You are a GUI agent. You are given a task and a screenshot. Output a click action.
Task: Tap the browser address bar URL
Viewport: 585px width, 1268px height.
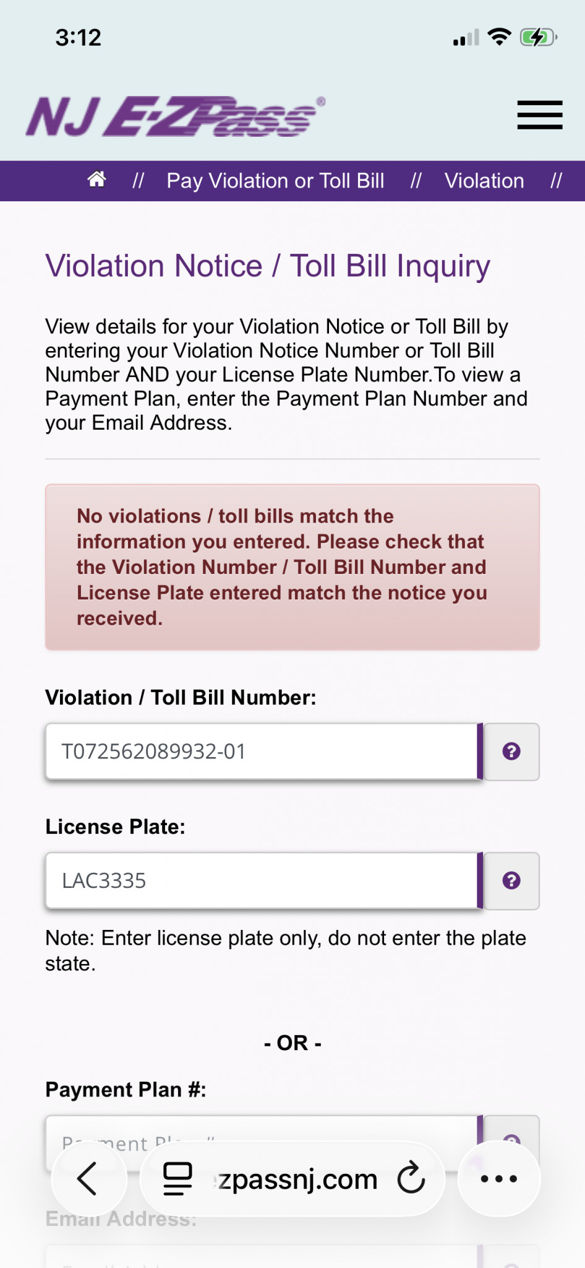[x=297, y=1179]
